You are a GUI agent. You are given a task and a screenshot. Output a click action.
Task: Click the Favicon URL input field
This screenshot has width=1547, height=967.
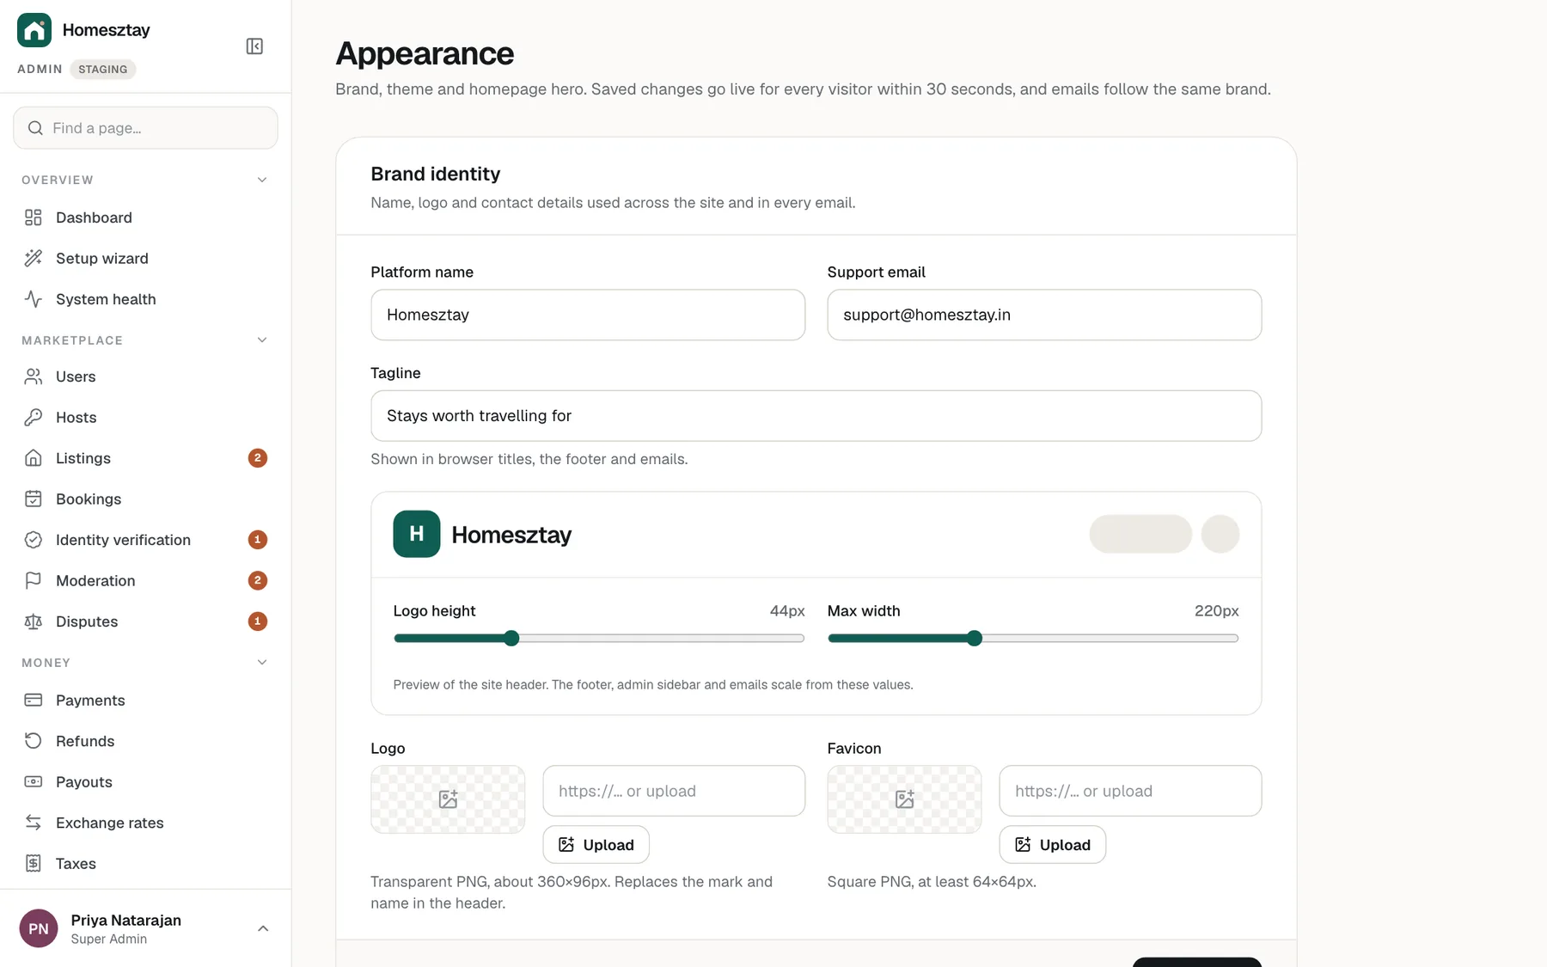coord(1130,791)
